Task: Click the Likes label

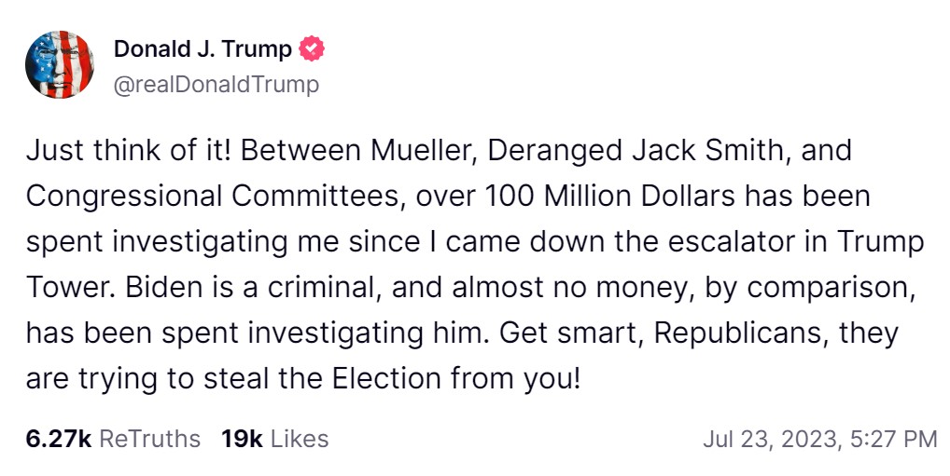Action: (299, 439)
